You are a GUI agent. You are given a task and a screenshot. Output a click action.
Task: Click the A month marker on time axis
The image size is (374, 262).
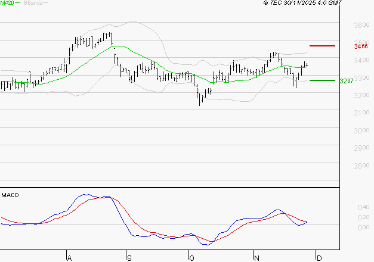tap(69, 258)
